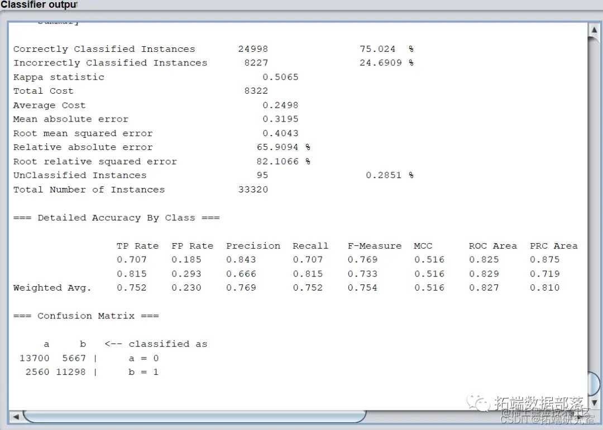
Task: Click the total instances value 33320
Action: (x=253, y=190)
